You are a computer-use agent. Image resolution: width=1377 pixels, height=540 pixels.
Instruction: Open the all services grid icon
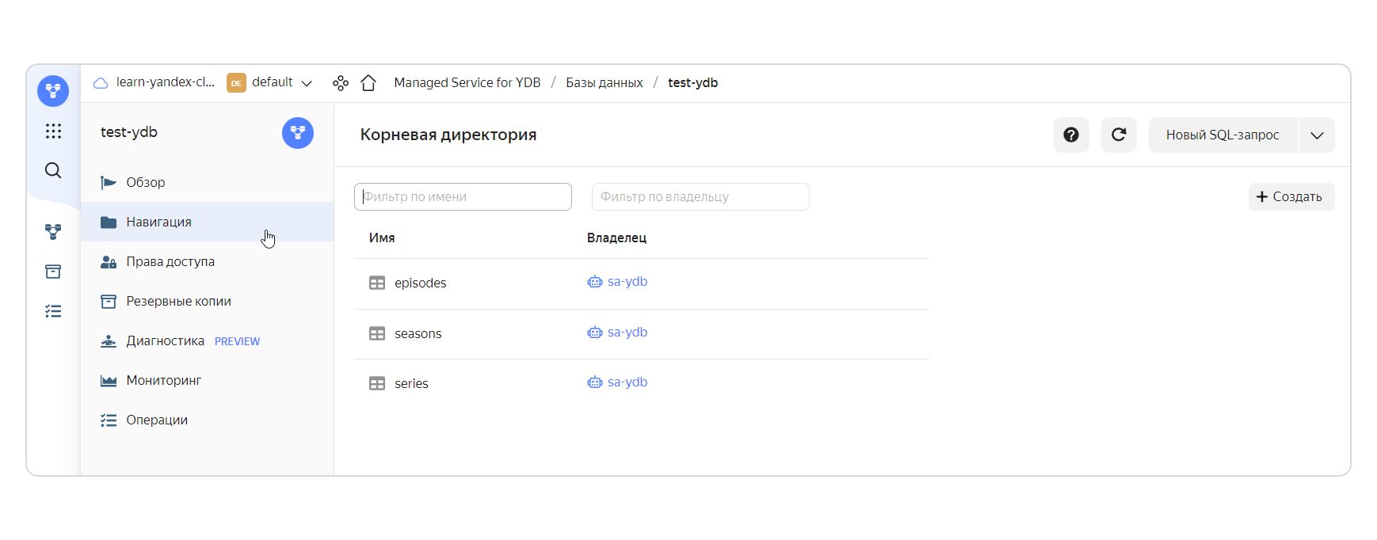click(53, 131)
